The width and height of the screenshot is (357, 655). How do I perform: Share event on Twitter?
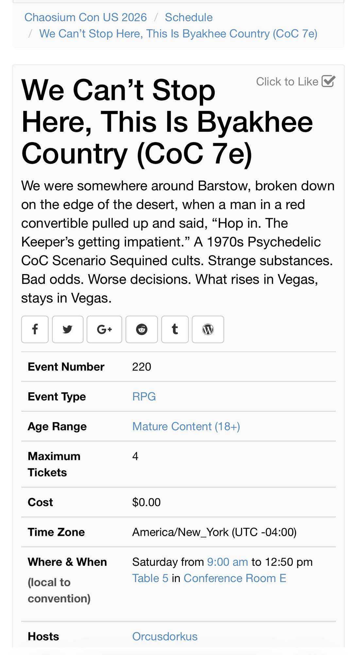(x=68, y=329)
